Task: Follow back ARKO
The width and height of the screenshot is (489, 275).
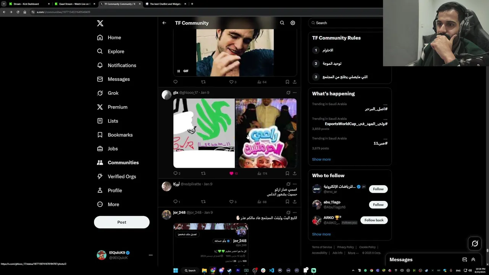Action: [x=374, y=220]
